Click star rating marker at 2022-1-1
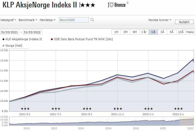Viewport: 196px width, 131px height. pyautogui.click(x=148, y=109)
